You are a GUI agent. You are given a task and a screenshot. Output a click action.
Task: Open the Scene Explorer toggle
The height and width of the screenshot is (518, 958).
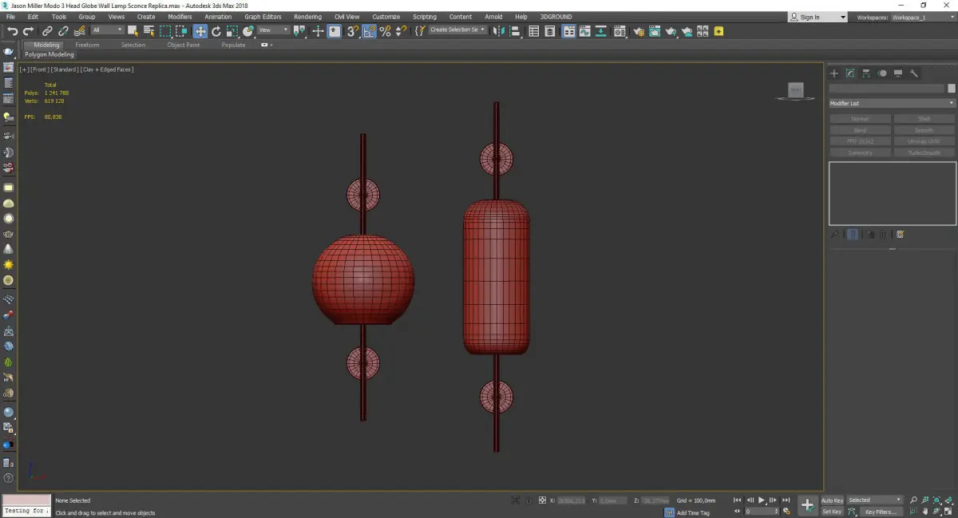pos(534,31)
